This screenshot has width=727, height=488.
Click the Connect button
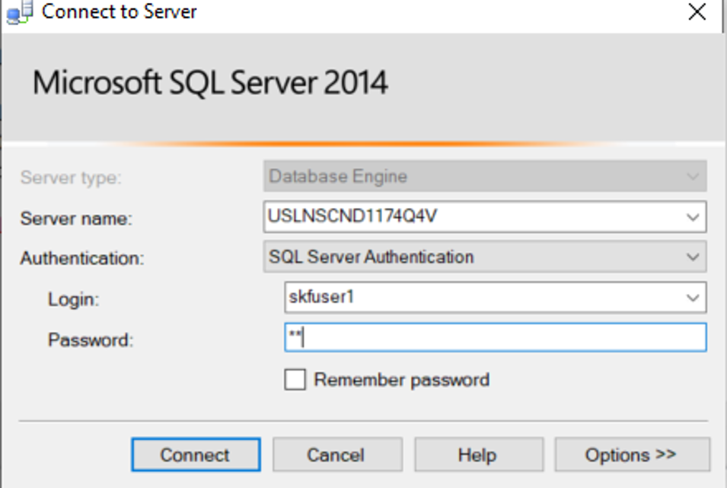tap(196, 455)
